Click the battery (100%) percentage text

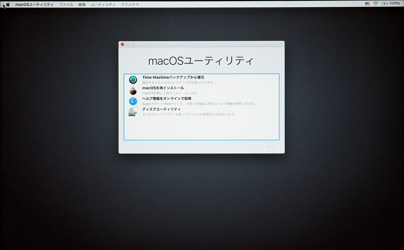point(394,3)
